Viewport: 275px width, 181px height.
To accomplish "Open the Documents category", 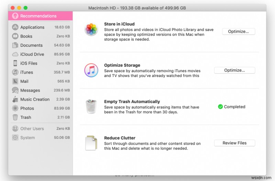I will (40, 45).
